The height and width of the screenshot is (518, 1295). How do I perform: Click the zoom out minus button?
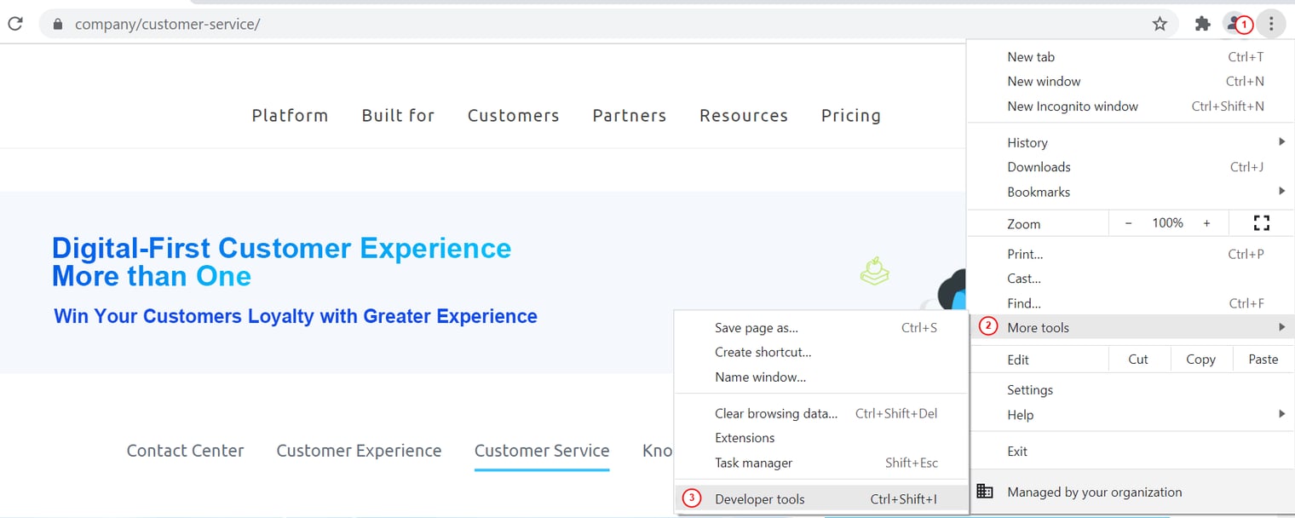point(1128,223)
